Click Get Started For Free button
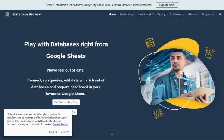 click(66, 102)
